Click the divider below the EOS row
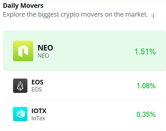Viewport: 166px width, 131px height. pyautogui.click(x=84, y=99)
